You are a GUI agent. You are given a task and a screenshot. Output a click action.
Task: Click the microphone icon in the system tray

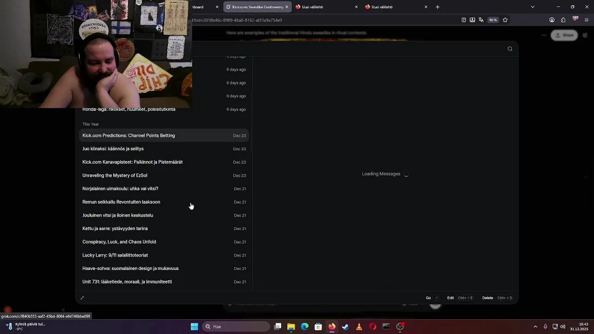tap(545, 327)
